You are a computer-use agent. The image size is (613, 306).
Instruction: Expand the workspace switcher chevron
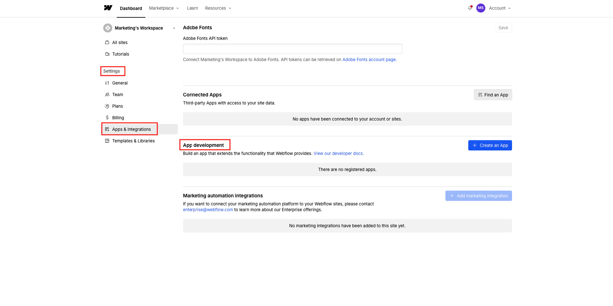pos(174,28)
